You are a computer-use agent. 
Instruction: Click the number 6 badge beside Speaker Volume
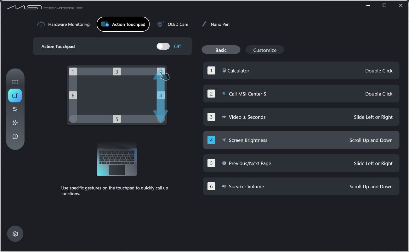coord(211,186)
